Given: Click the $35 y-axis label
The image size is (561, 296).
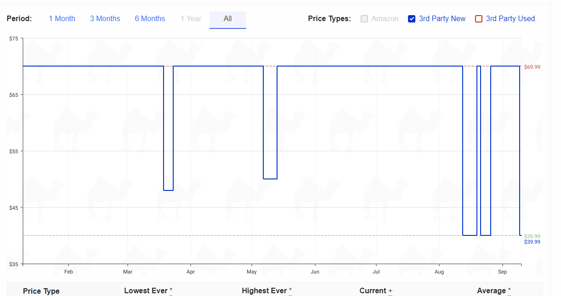Looking at the screenshot, I should tap(14, 264).
